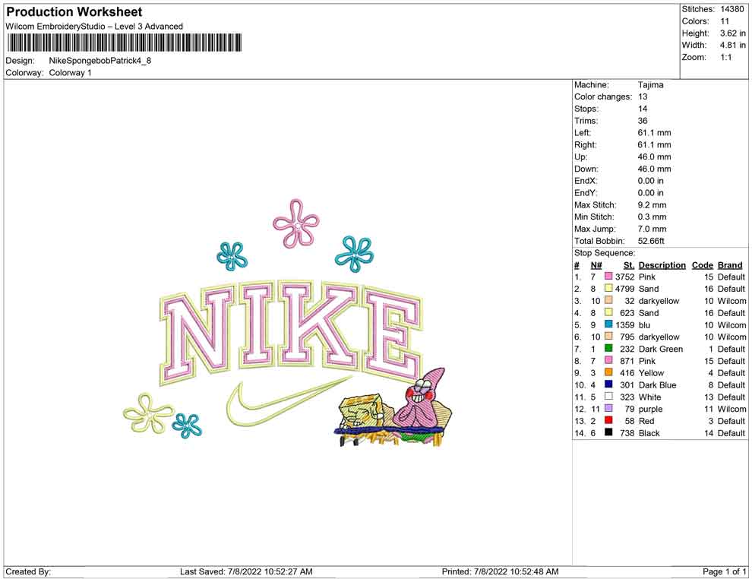This screenshot has width=752, height=579.
Task: Click the Machine value Tajima
Action: coord(650,84)
